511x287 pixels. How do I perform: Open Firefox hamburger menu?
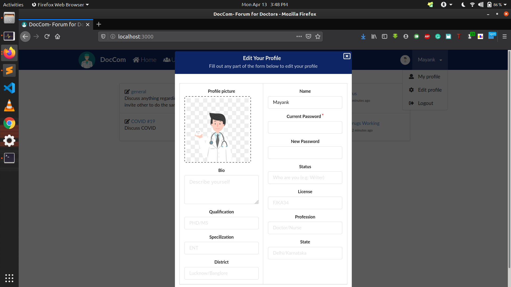[x=504, y=36]
